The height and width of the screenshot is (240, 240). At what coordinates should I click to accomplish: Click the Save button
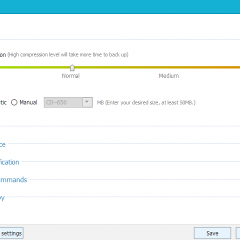[212, 233]
